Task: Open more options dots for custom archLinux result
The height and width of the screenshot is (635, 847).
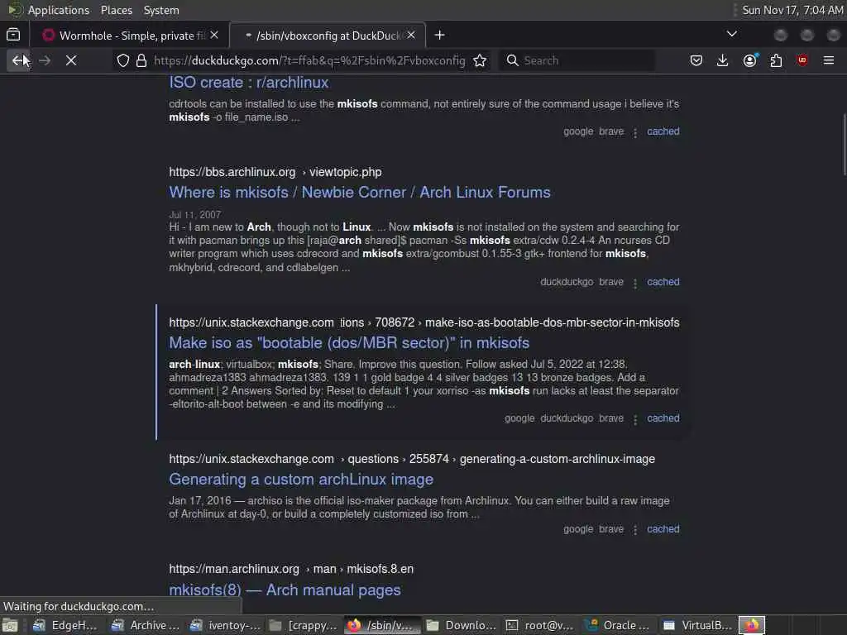Action: click(635, 530)
